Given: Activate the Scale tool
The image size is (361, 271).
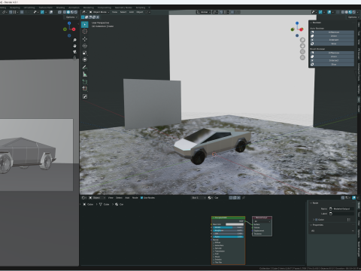Looking at the screenshot, I should tap(85, 53).
